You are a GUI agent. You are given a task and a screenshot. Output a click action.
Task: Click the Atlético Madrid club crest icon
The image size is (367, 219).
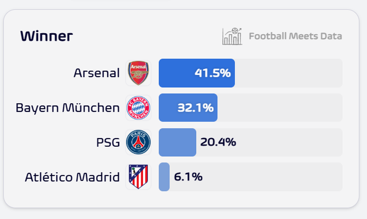(x=138, y=177)
